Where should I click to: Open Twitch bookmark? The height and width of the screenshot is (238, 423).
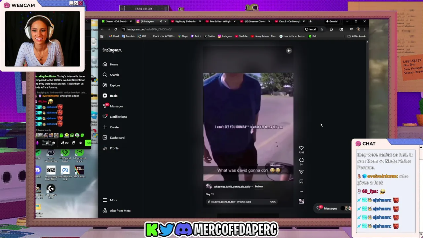[196, 36]
